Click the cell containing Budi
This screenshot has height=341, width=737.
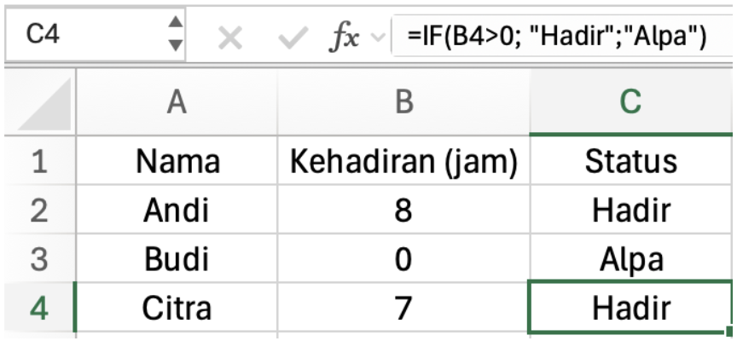[177, 259]
